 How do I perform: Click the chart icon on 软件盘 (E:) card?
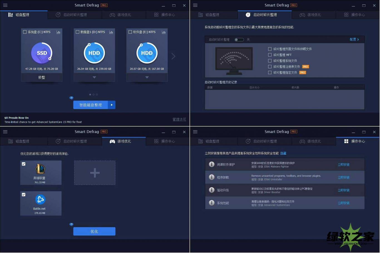(164, 32)
